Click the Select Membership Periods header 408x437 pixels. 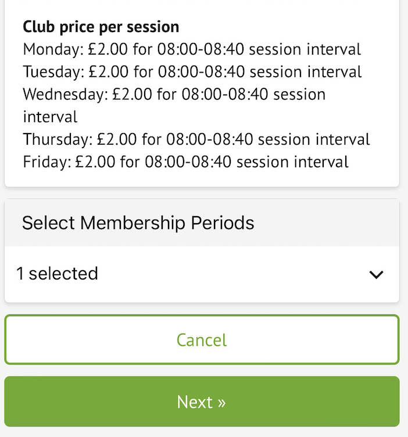click(x=138, y=223)
